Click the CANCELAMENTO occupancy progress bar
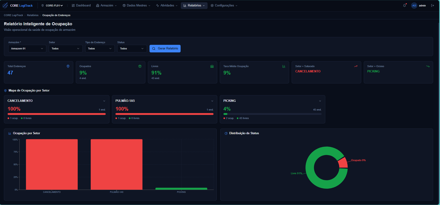This screenshot has width=440, height=205. (57, 114)
